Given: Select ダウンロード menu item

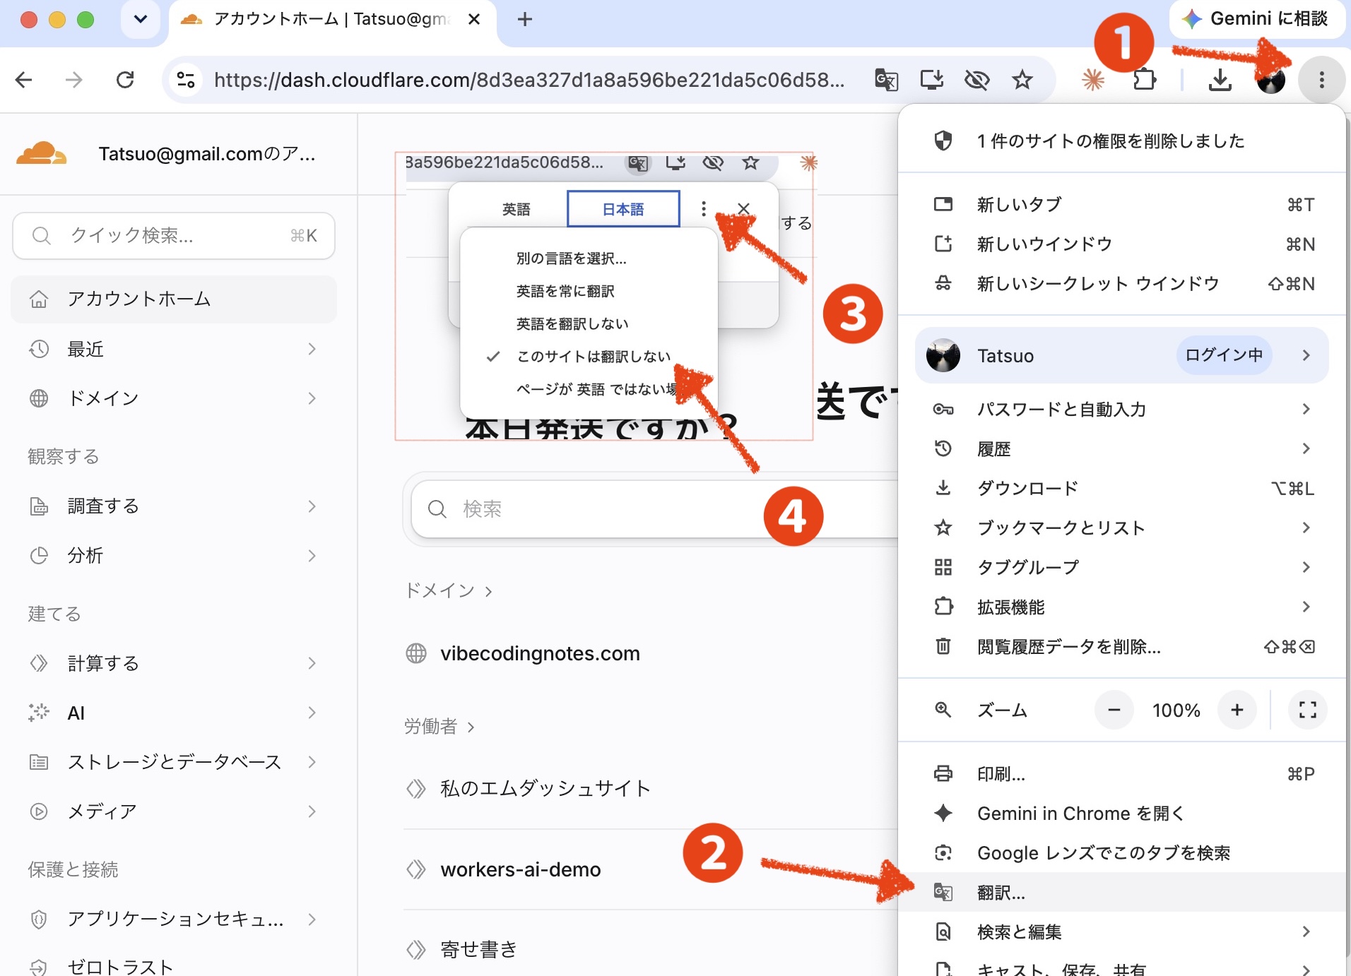Looking at the screenshot, I should pyautogui.click(x=1122, y=488).
